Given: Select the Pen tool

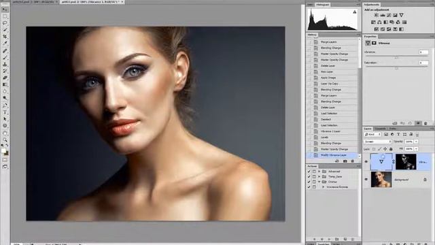Looking at the screenshot, I should point(5,105).
